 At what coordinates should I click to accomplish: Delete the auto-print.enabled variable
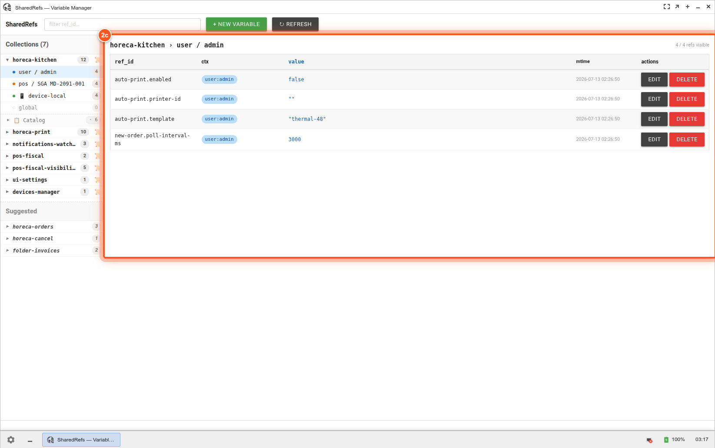tap(687, 80)
